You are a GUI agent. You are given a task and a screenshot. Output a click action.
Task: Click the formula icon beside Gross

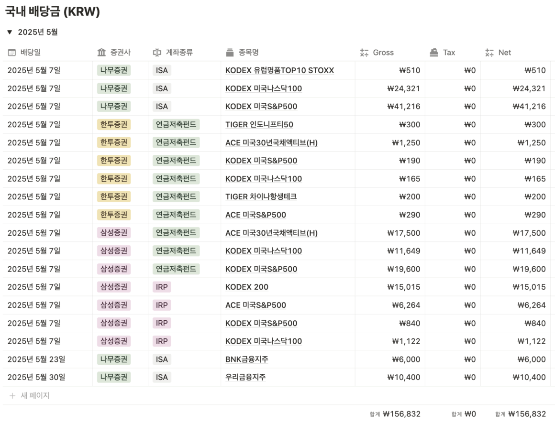coord(364,53)
